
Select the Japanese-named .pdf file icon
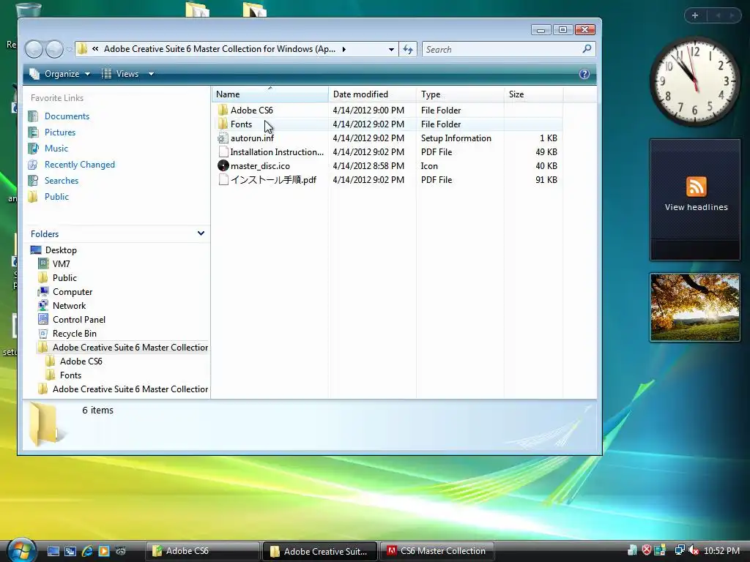(x=223, y=180)
